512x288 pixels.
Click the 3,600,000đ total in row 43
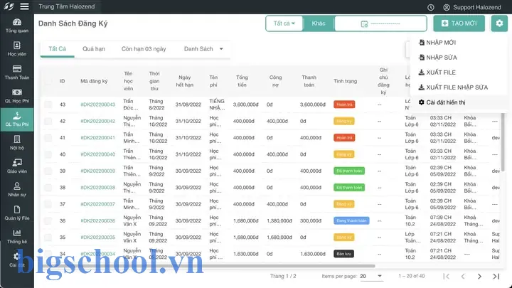pyautogui.click(x=245, y=105)
